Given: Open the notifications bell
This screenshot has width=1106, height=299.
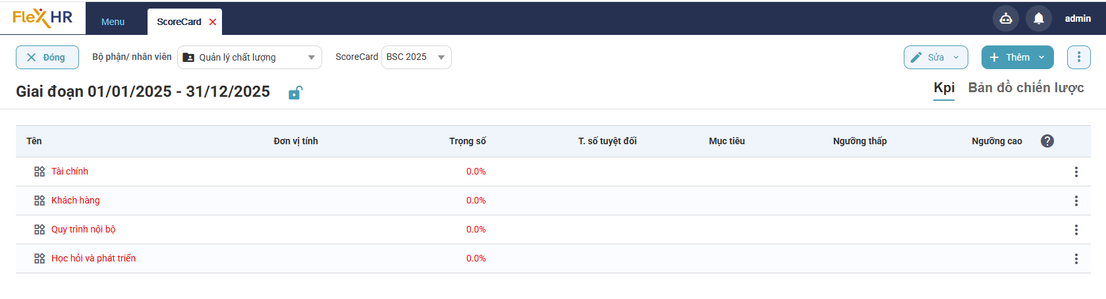Looking at the screenshot, I should click(1038, 18).
